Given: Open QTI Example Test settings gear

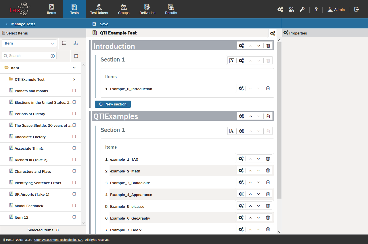Looking at the screenshot, I should [x=272, y=33].
